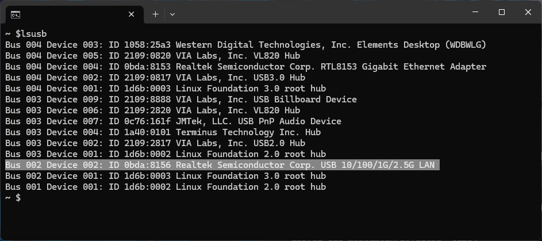
Task: Click the command prompt tab icon
Action: [15, 14]
